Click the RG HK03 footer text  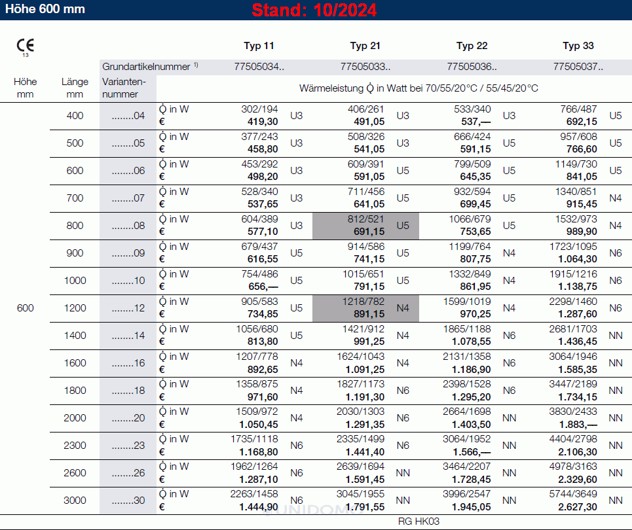click(418, 521)
